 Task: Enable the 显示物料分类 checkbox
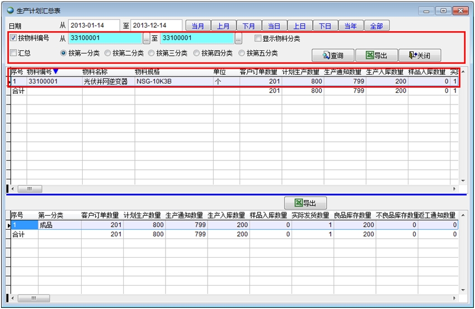click(x=258, y=39)
